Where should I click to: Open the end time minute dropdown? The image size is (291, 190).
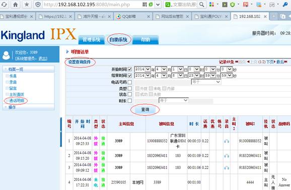[210, 76]
